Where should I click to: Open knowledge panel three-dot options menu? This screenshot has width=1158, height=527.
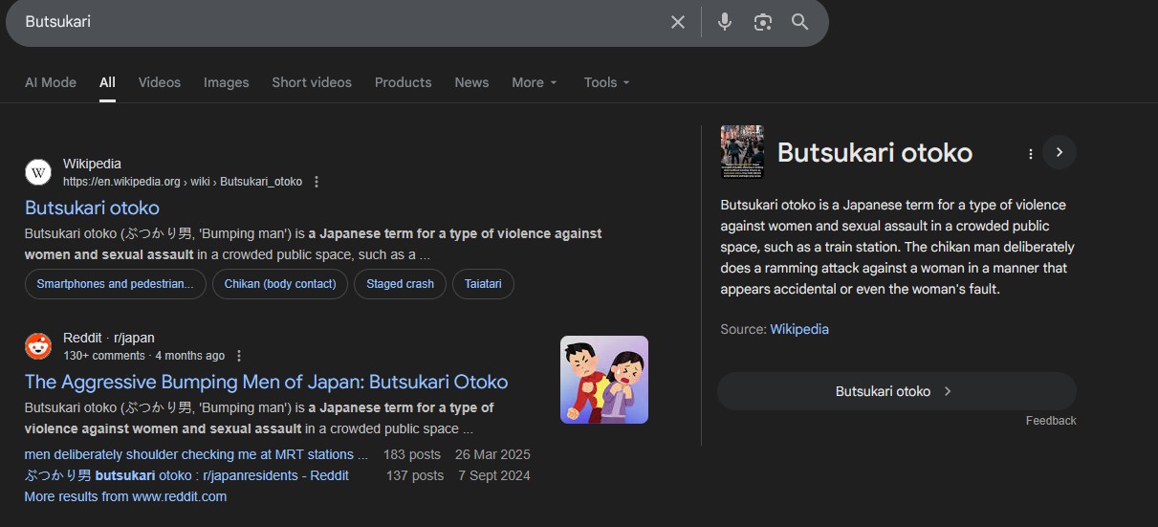point(1030,153)
